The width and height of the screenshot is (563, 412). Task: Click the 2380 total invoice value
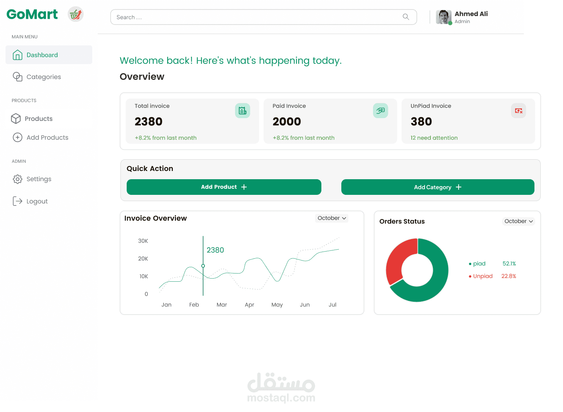tap(149, 122)
